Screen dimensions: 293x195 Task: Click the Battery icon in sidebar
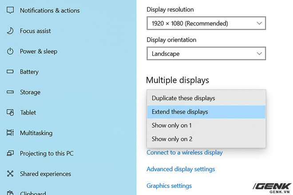coord(10,72)
